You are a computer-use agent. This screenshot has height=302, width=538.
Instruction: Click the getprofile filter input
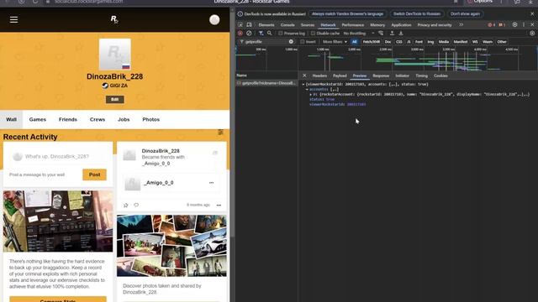coord(266,42)
